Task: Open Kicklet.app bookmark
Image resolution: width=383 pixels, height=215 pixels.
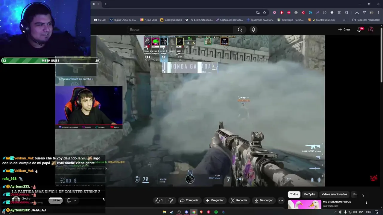Action: (290, 20)
